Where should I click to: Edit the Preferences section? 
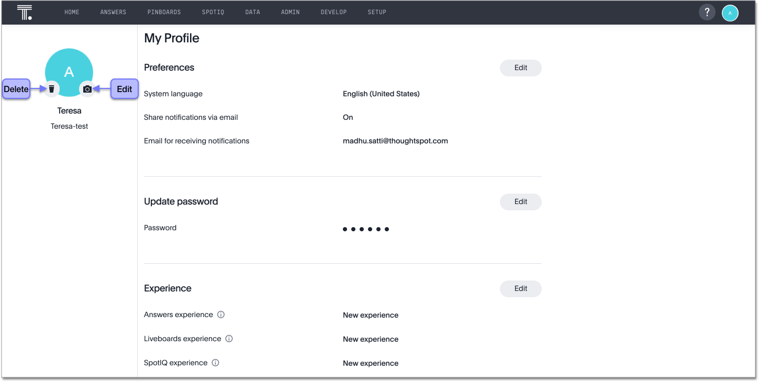(x=520, y=68)
